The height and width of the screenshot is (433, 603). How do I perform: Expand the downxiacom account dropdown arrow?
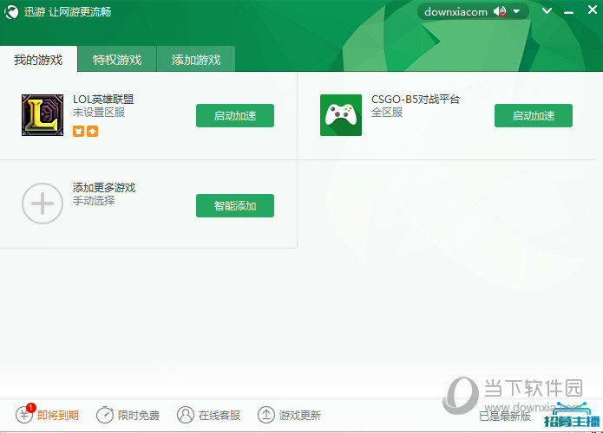pyautogui.click(x=516, y=11)
